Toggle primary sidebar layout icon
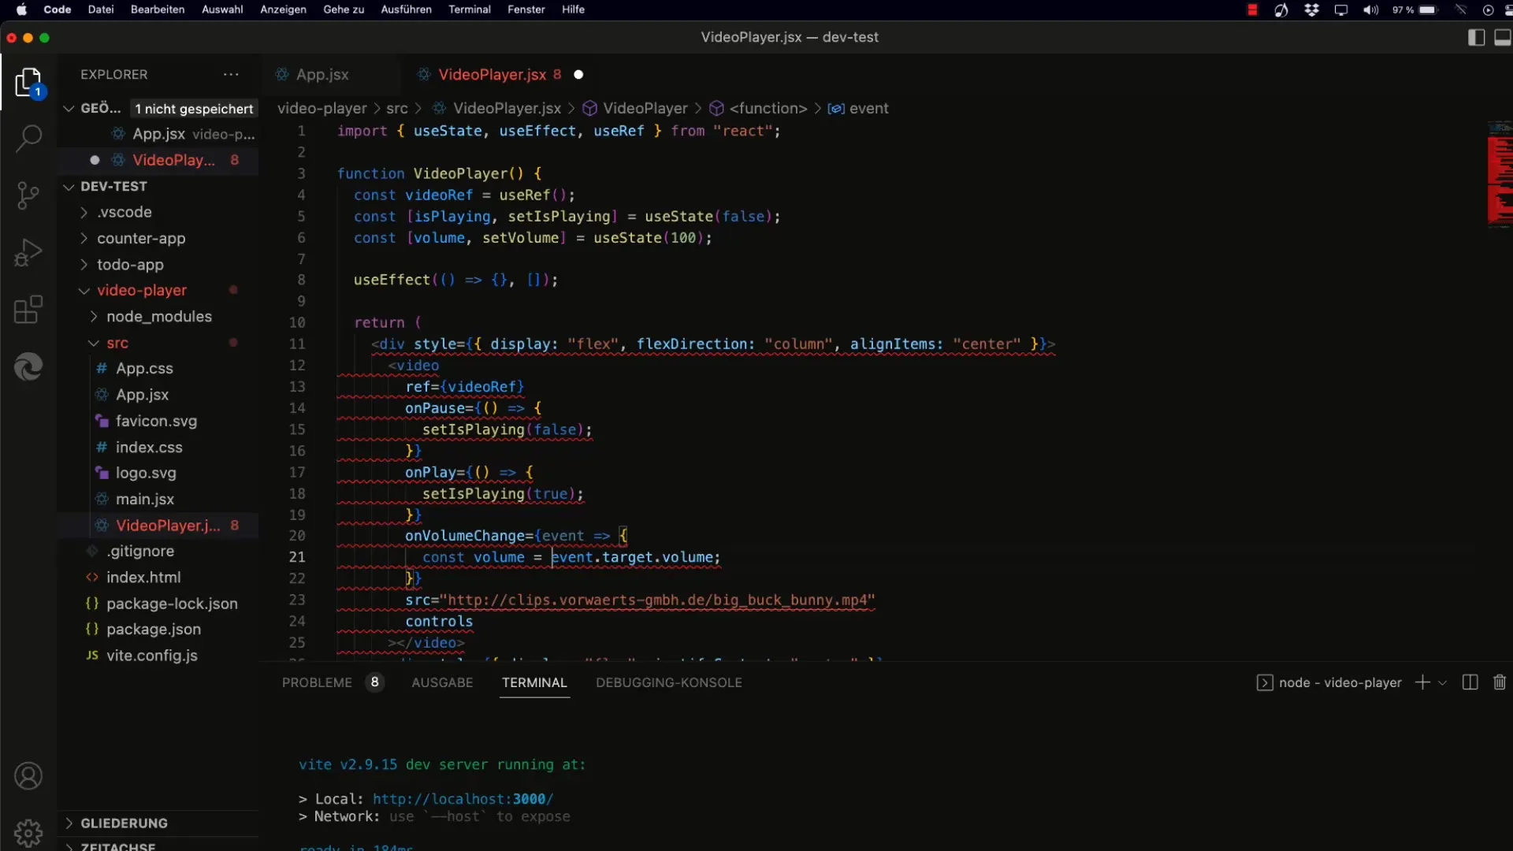The image size is (1513, 851). [1477, 37]
